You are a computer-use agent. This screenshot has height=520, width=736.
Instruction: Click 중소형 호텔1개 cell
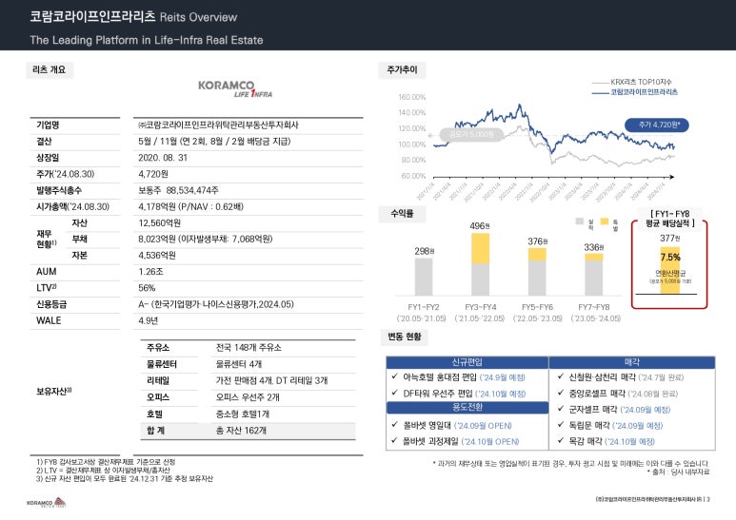pyautogui.click(x=243, y=414)
